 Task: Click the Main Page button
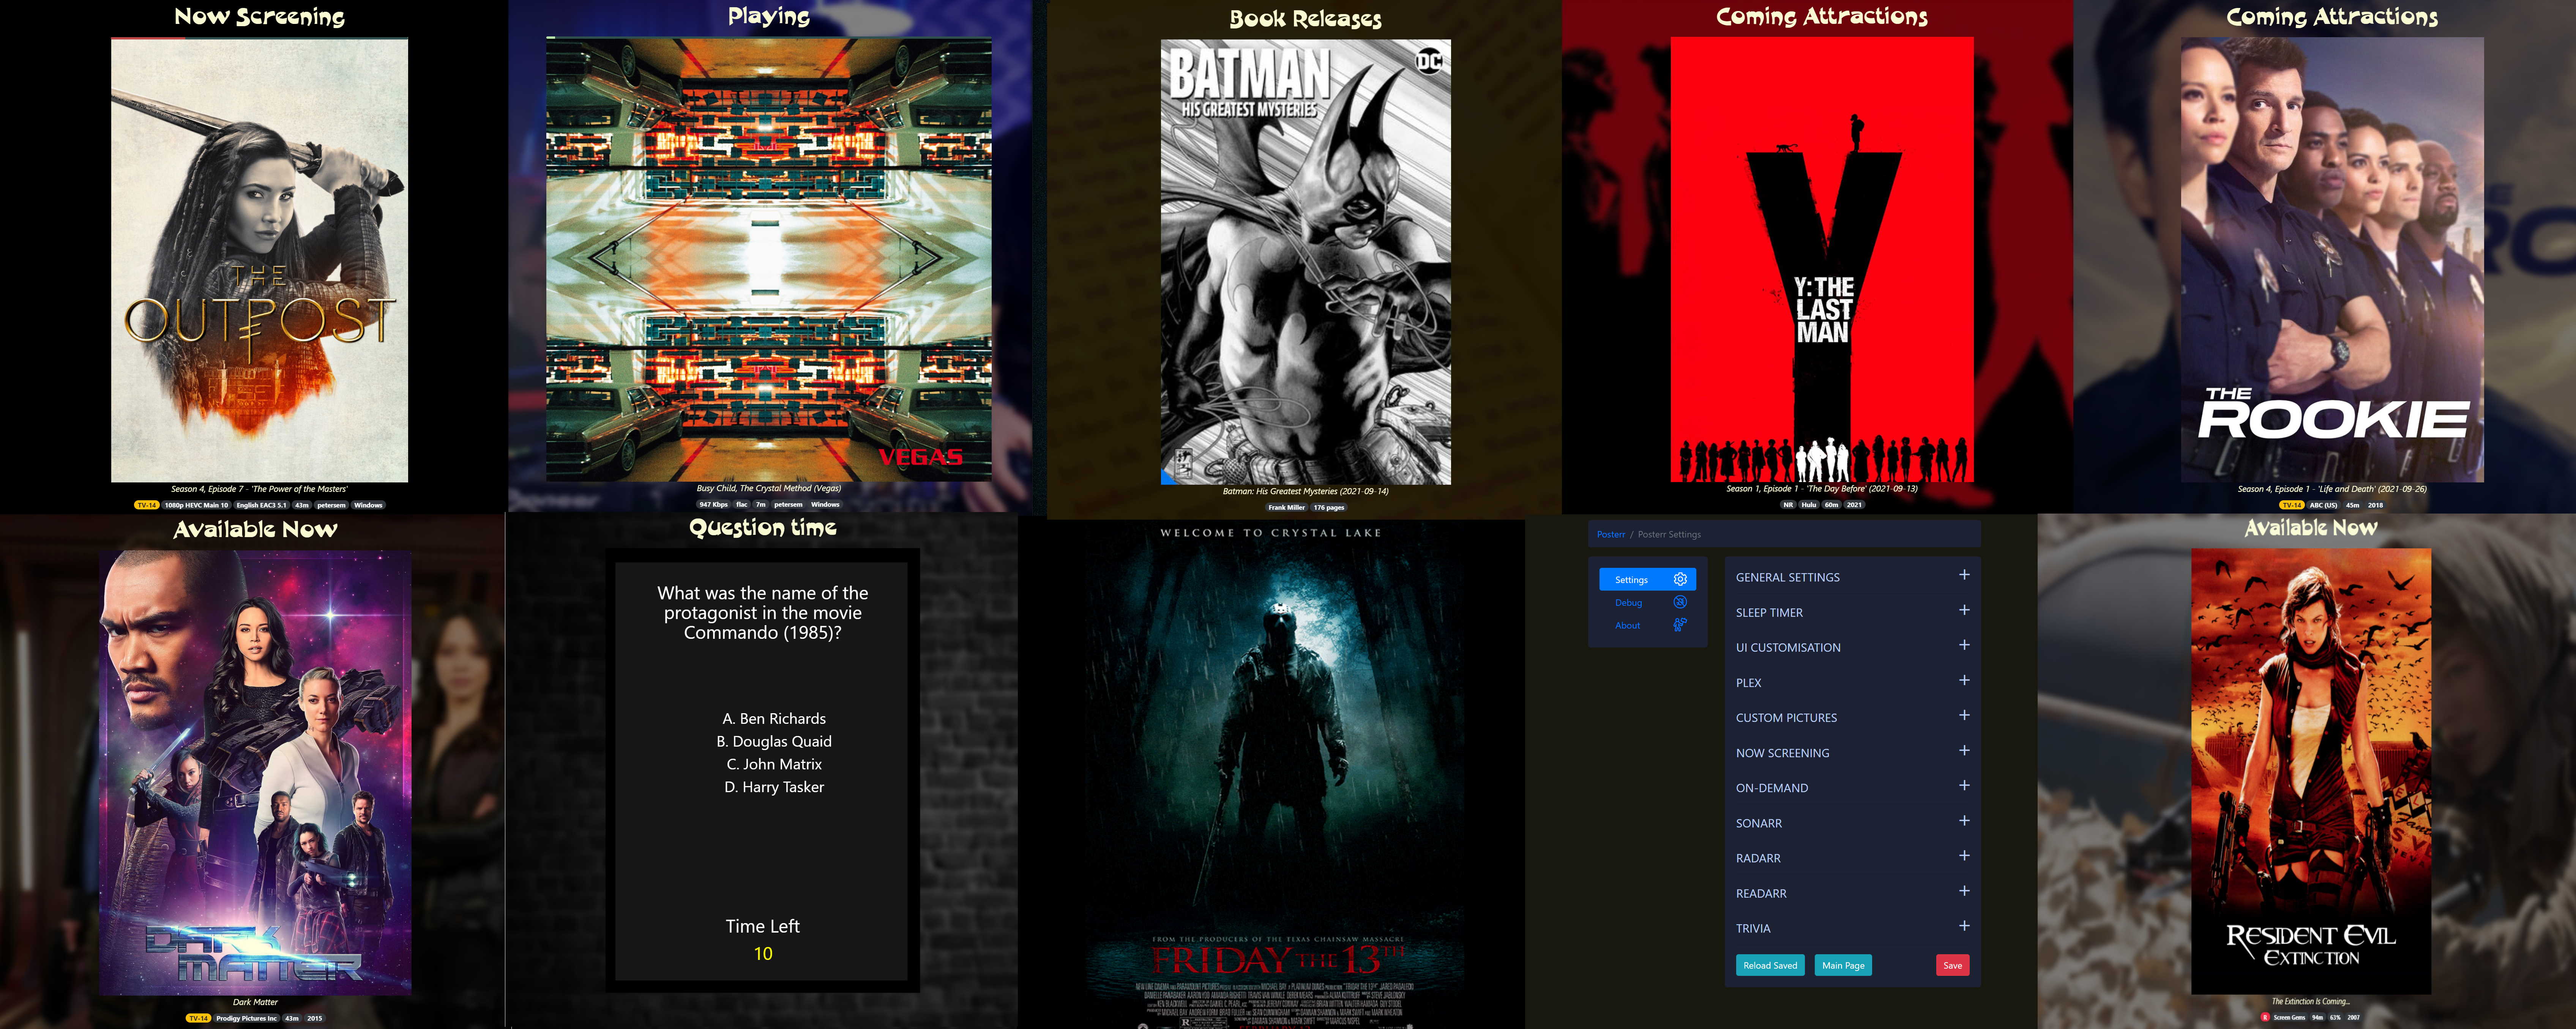point(1843,965)
